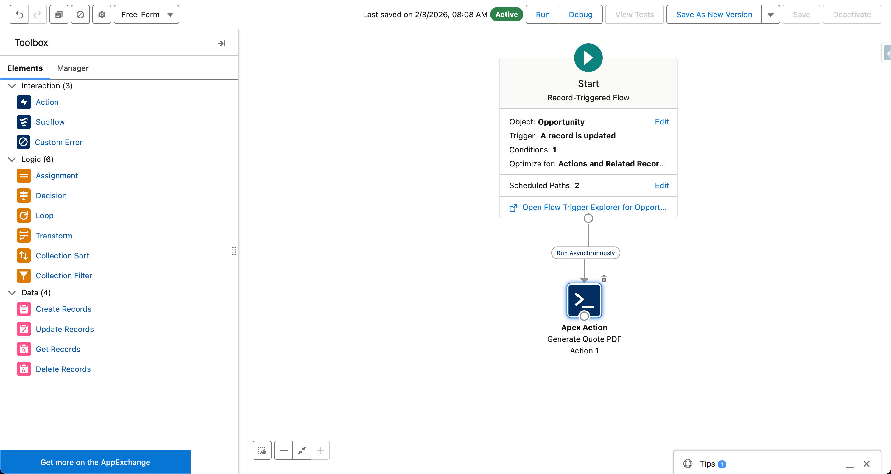Undo the last change

click(19, 14)
